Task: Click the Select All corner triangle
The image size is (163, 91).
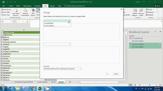Action: 2,30
